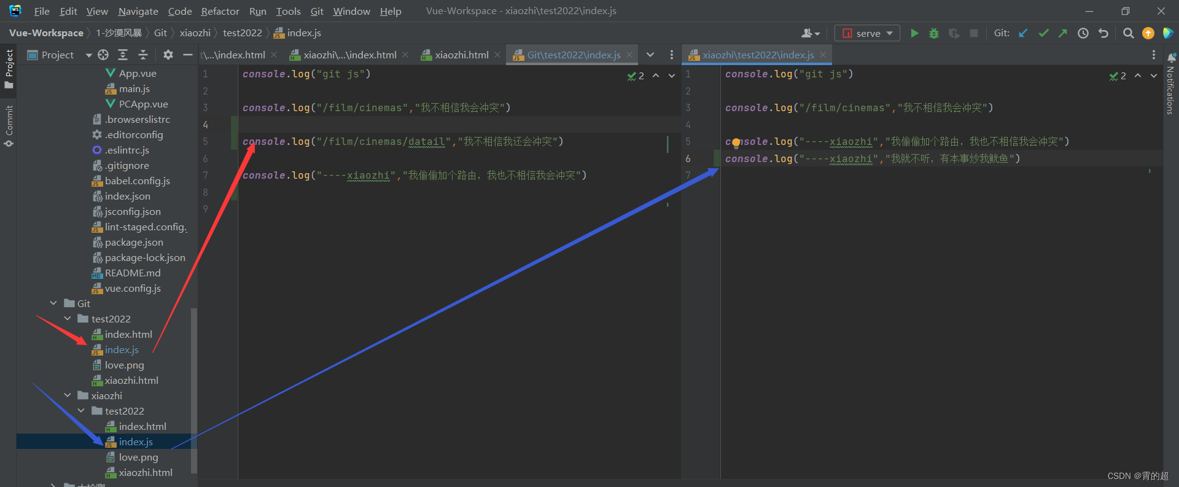
Task: Show Git history with the clock icon
Action: pyautogui.click(x=1083, y=33)
